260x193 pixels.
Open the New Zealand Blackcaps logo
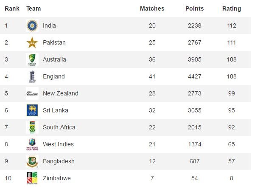(32, 93)
